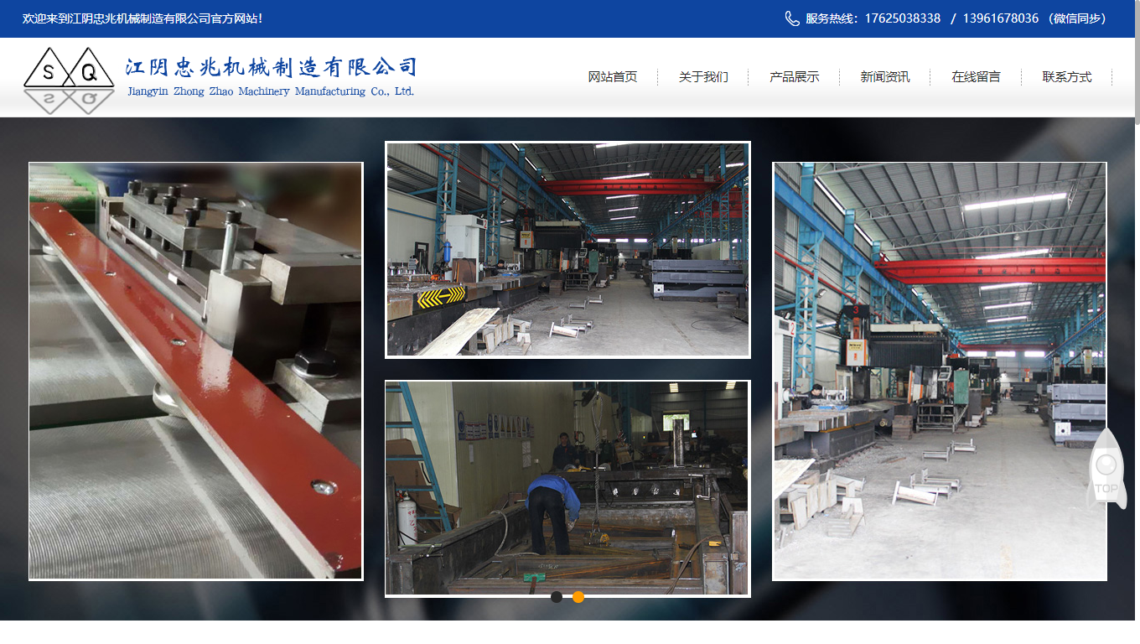Open the 在线留言 page
Screen dimensions: 1140x644
[x=976, y=77]
